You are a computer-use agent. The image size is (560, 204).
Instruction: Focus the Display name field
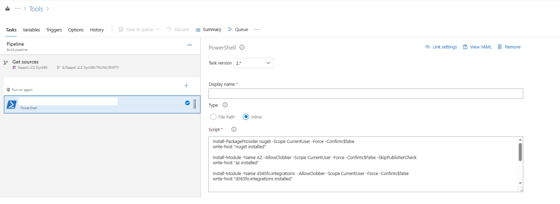coord(366,94)
